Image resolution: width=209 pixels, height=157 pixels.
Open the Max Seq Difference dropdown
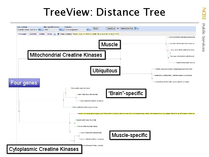coord(53,30)
